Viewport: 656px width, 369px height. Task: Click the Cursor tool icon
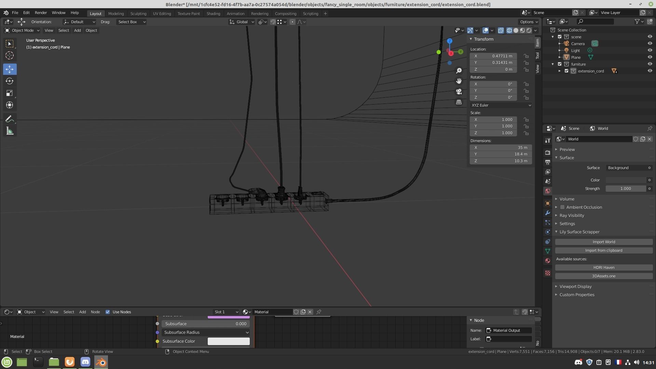tap(10, 55)
